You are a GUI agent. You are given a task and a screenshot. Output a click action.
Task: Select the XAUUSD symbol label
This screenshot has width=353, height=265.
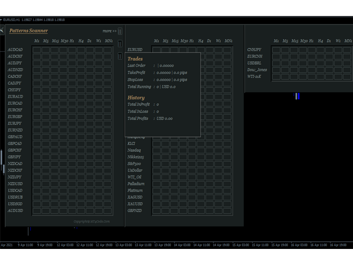135,204
